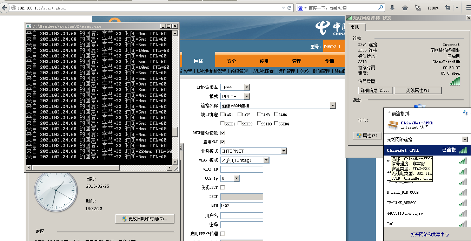Uncheck the DHCP服务使能 checkbox
471x241 pixels.
point(223,133)
